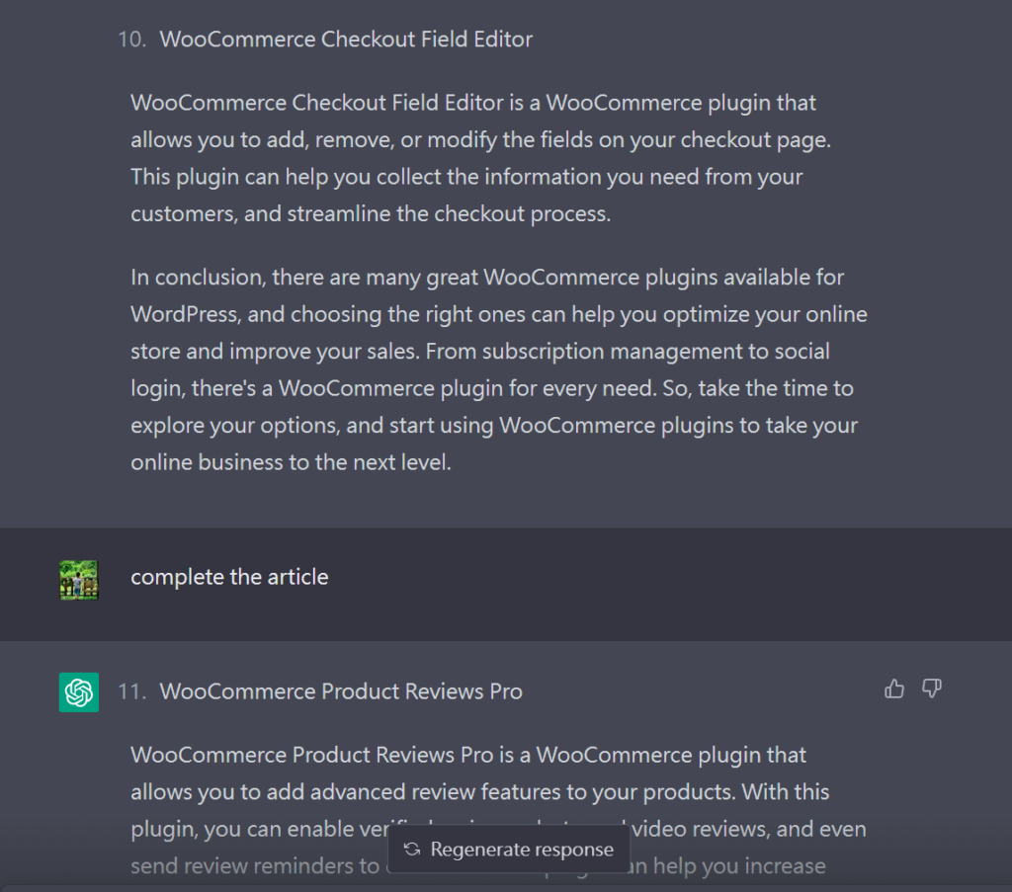This screenshot has width=1012, height=892.
Task: Click the 'WooCommerce Product Reviews Pro' heading
Action: [341, 691]
